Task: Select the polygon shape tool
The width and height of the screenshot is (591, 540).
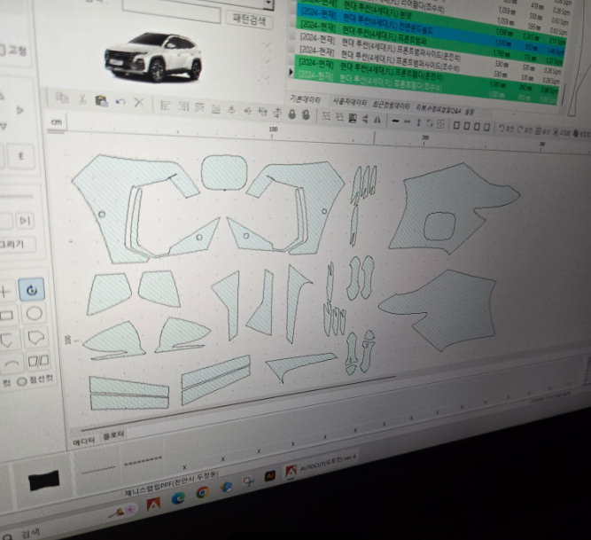Action: tap(35, 338)
